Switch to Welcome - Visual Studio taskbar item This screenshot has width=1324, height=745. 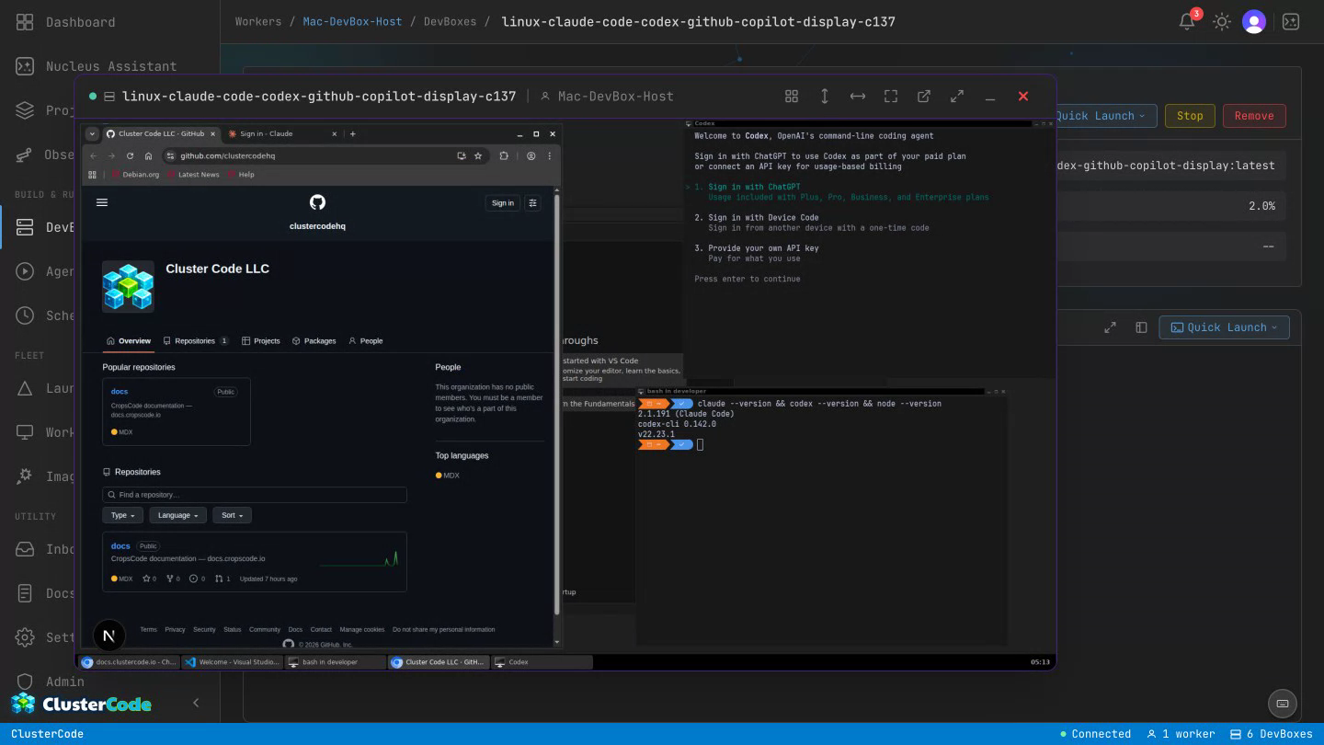(x=232, y=662)
